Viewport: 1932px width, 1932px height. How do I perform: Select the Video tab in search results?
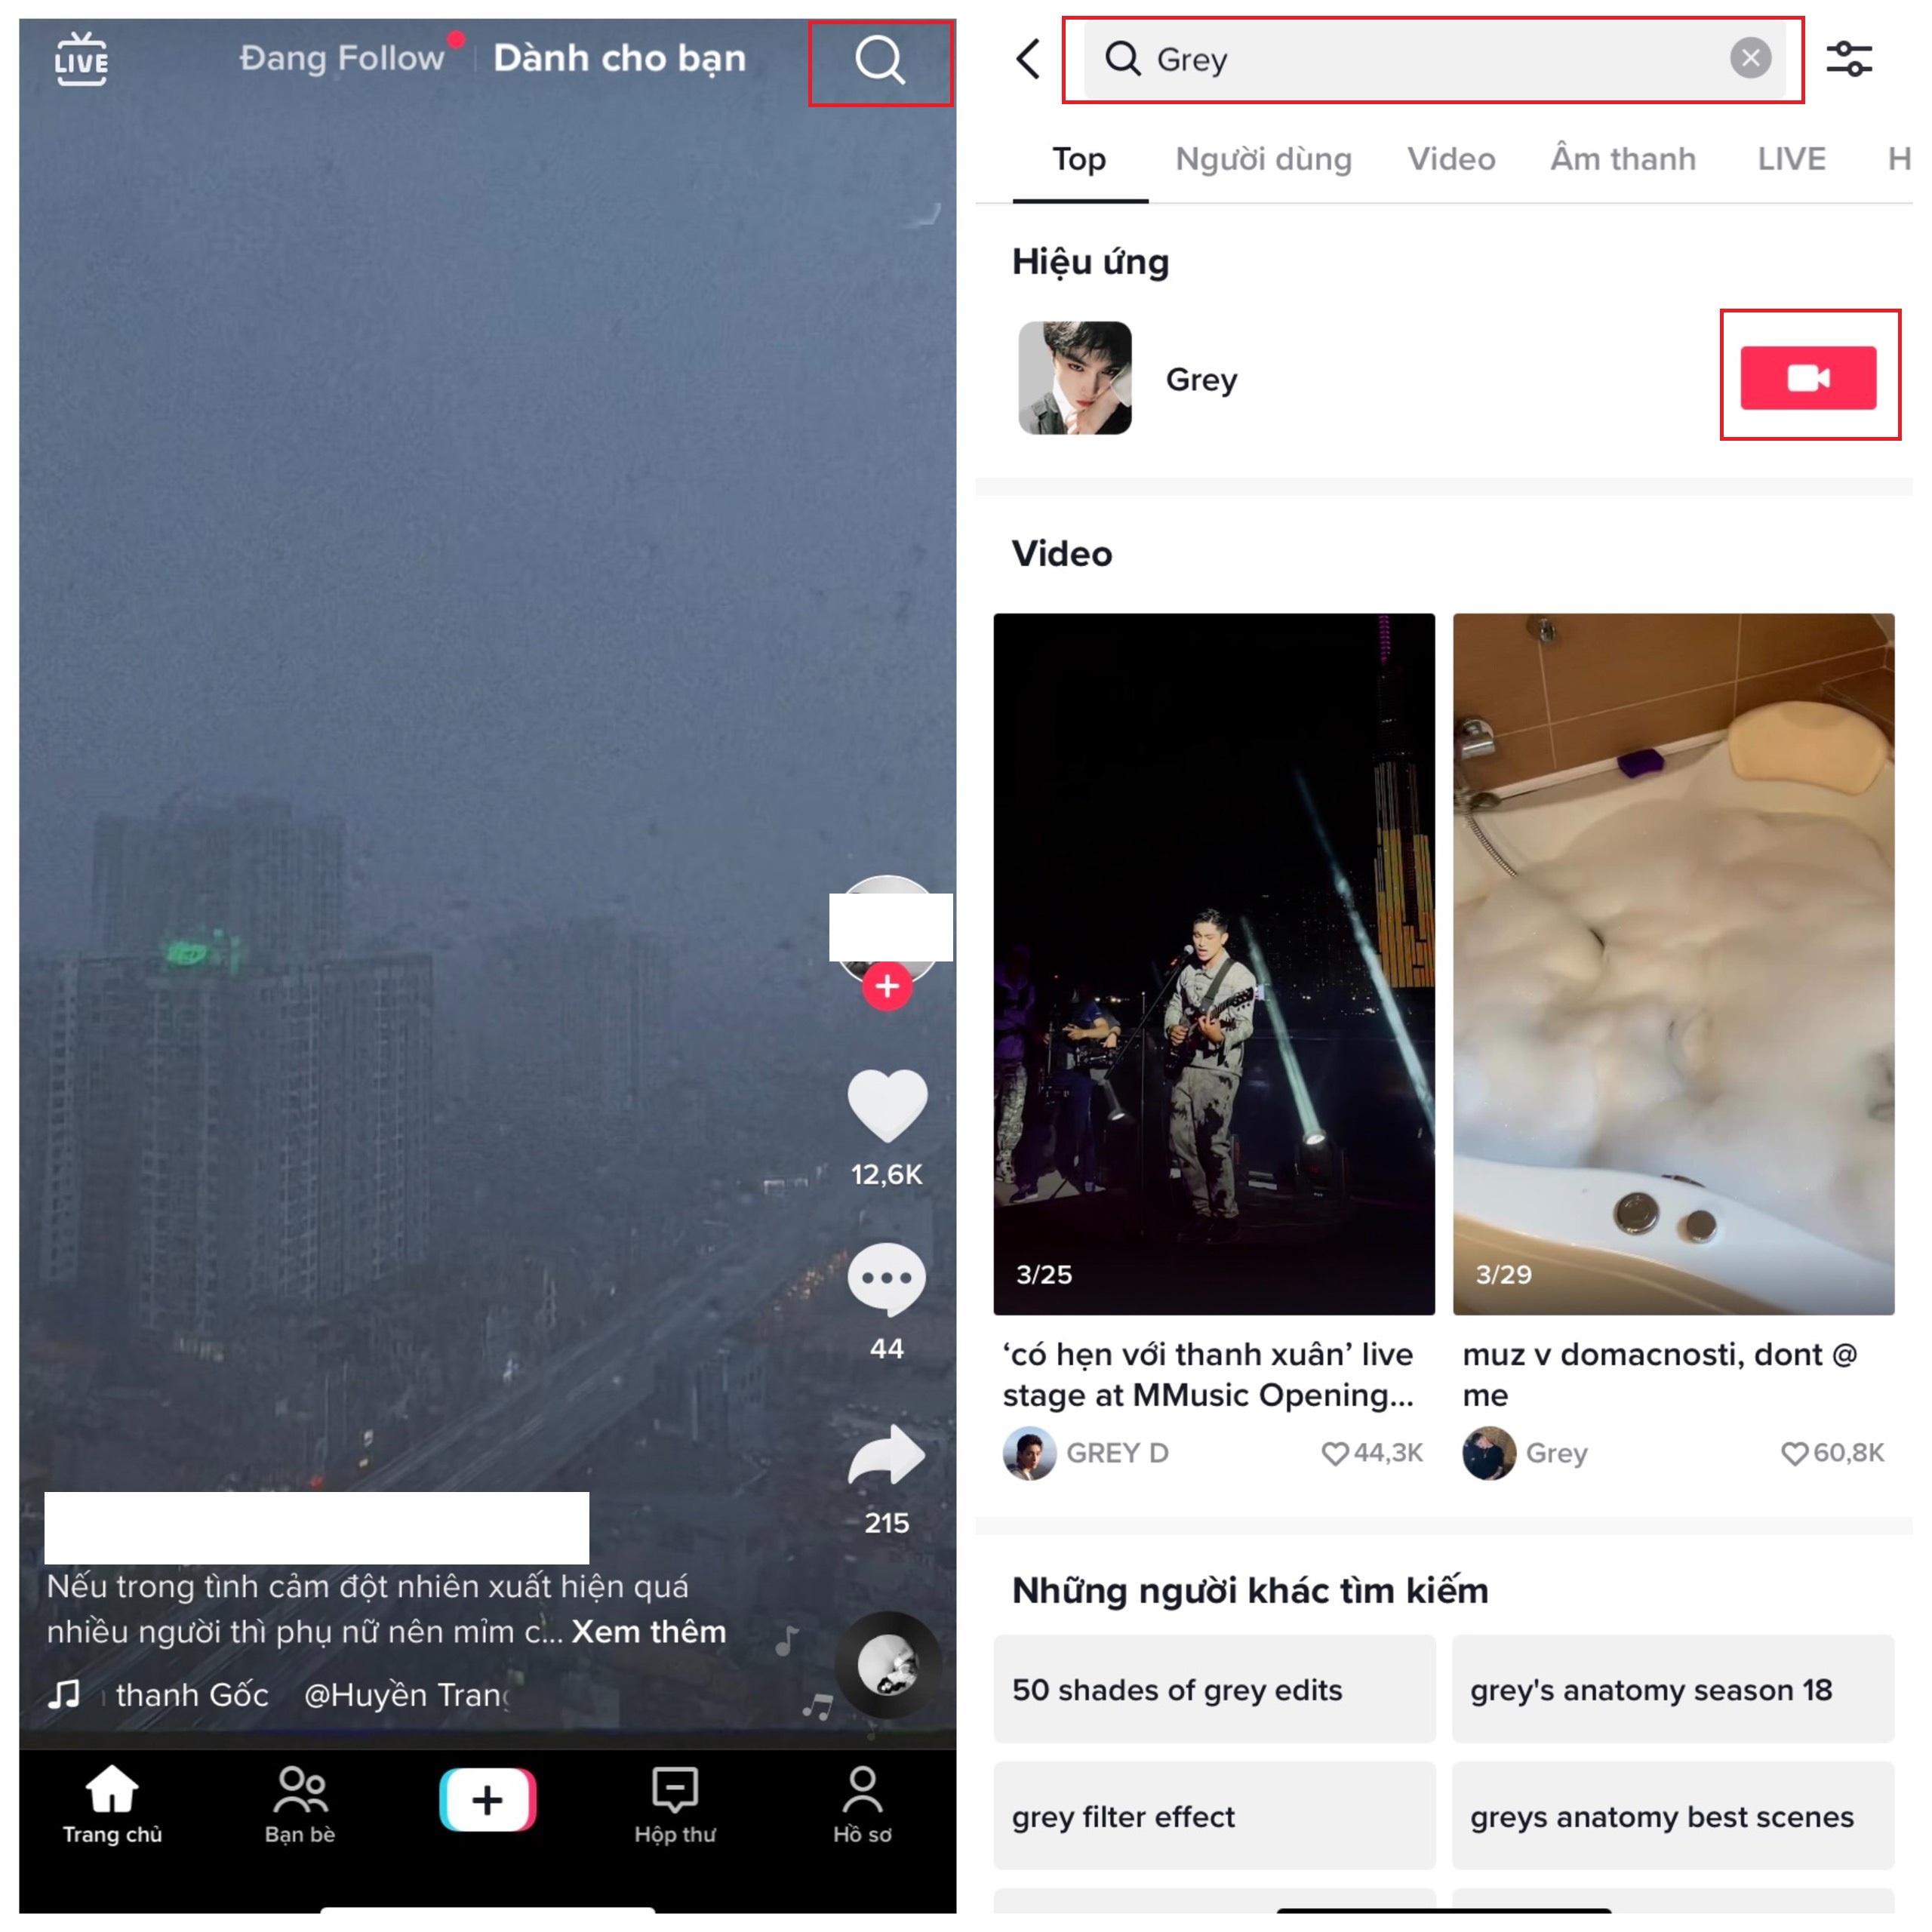tap(1451, 158)
